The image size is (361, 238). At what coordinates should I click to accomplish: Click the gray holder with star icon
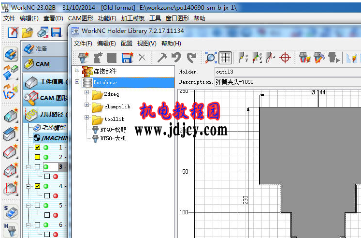tap(98, 58)
